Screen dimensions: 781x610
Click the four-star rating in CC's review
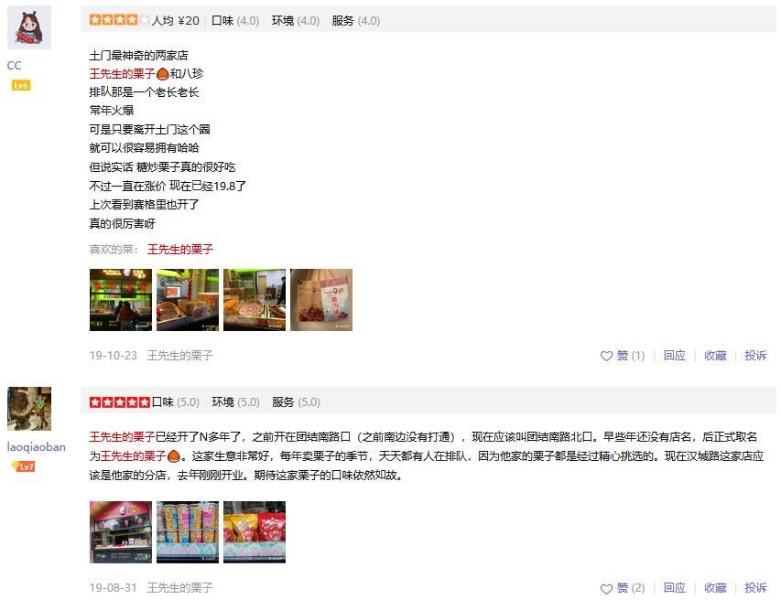point(120,20)
